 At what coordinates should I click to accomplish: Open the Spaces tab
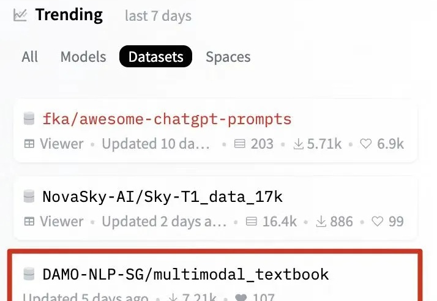point(228,57)
